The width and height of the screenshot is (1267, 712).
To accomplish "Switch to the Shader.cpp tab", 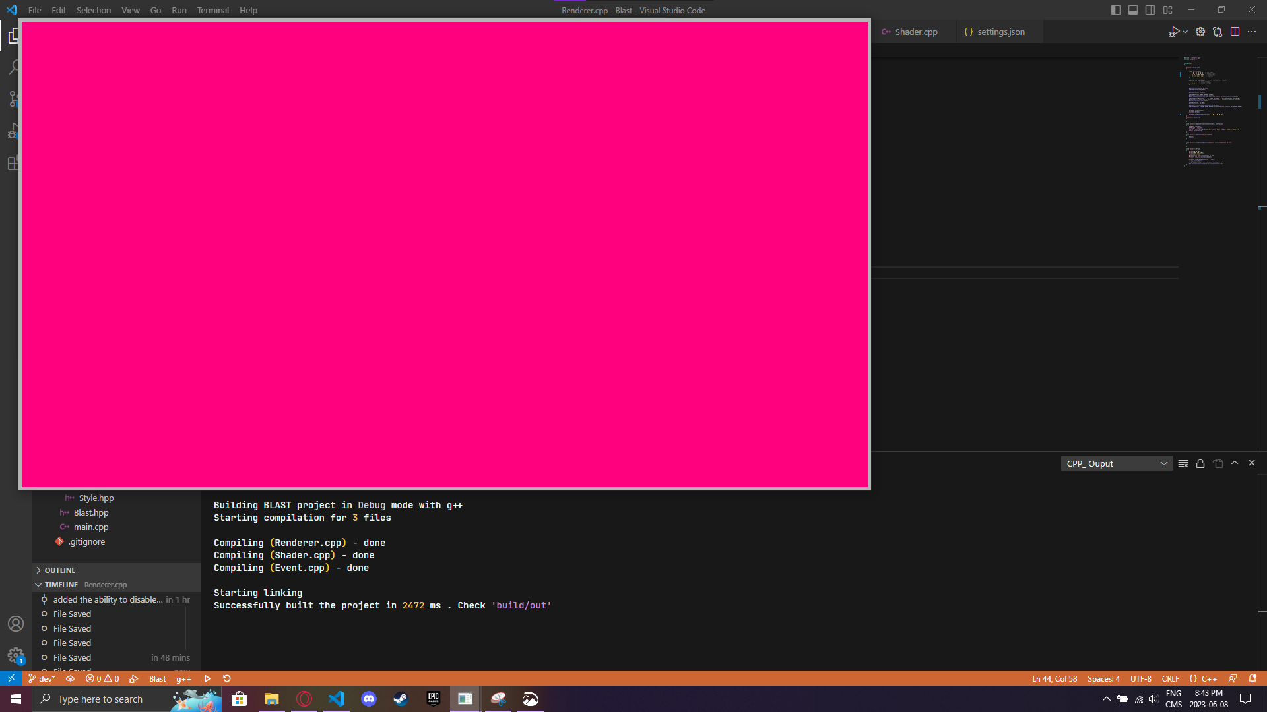I will (915, 32).
